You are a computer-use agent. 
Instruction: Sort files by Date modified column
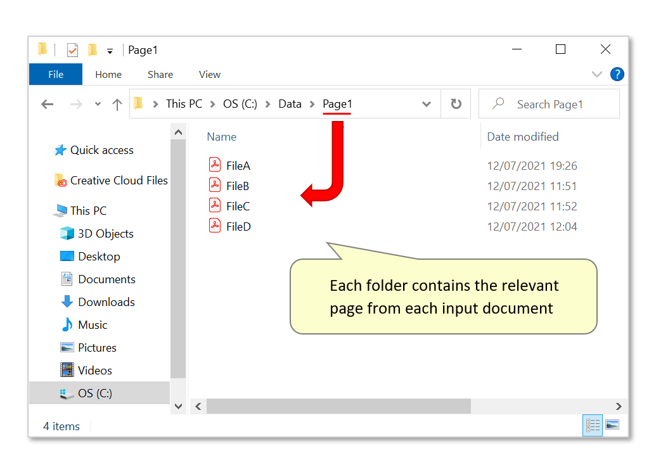(522, 136)
